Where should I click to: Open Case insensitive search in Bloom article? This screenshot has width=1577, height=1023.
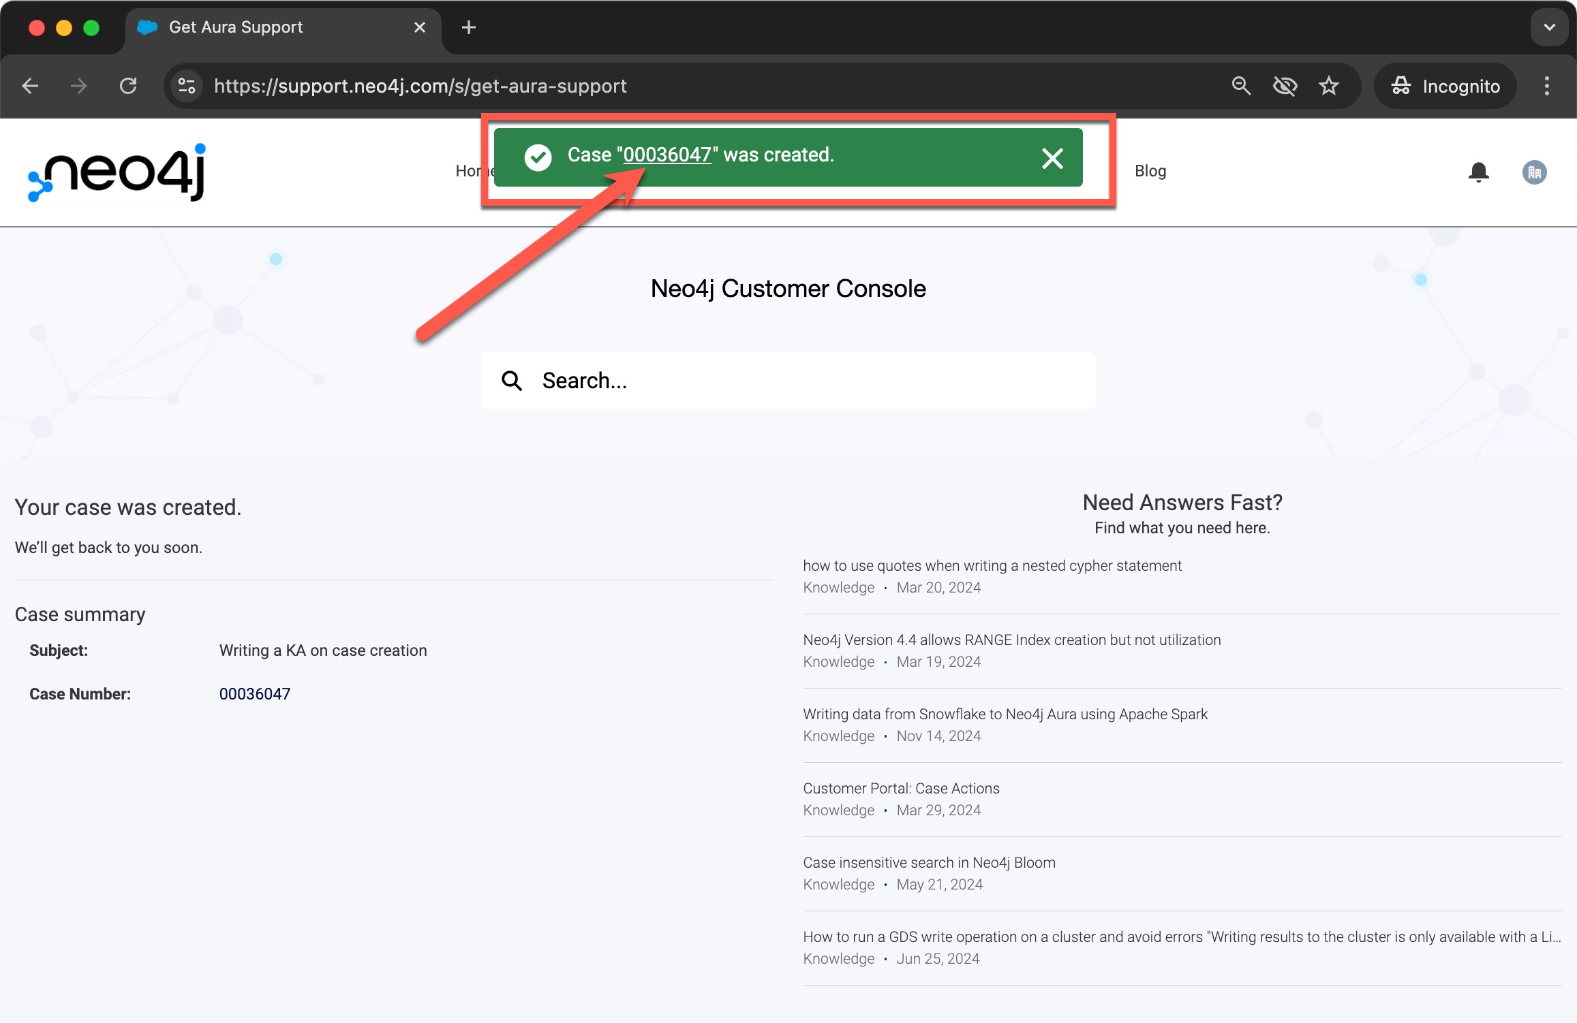929,863
